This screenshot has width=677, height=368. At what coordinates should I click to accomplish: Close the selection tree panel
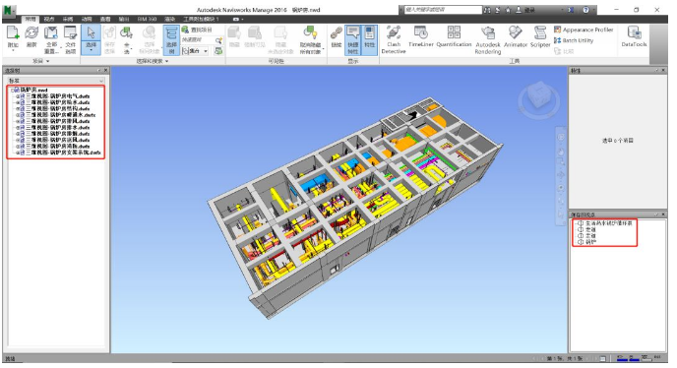tap(106, 70)
